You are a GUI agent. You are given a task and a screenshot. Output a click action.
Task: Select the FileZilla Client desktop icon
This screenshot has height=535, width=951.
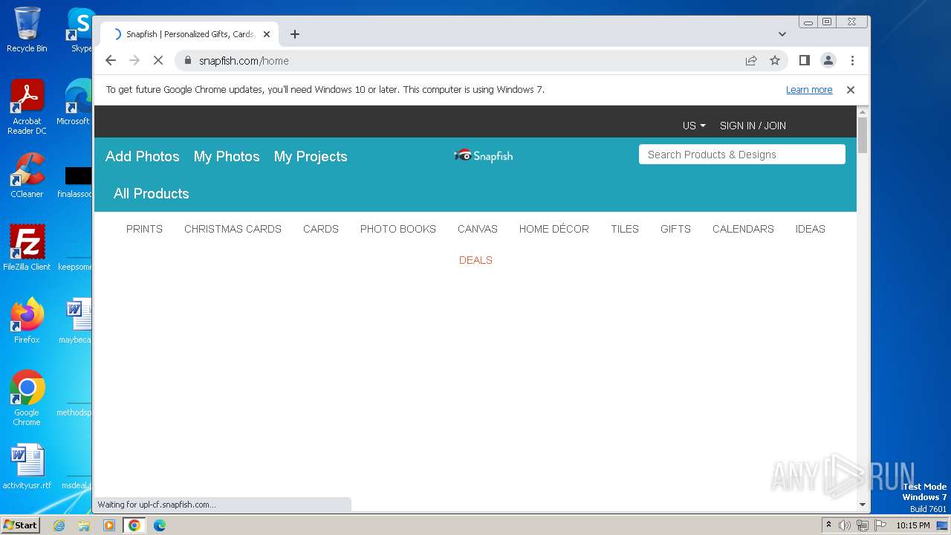click(x=27, y=247)
